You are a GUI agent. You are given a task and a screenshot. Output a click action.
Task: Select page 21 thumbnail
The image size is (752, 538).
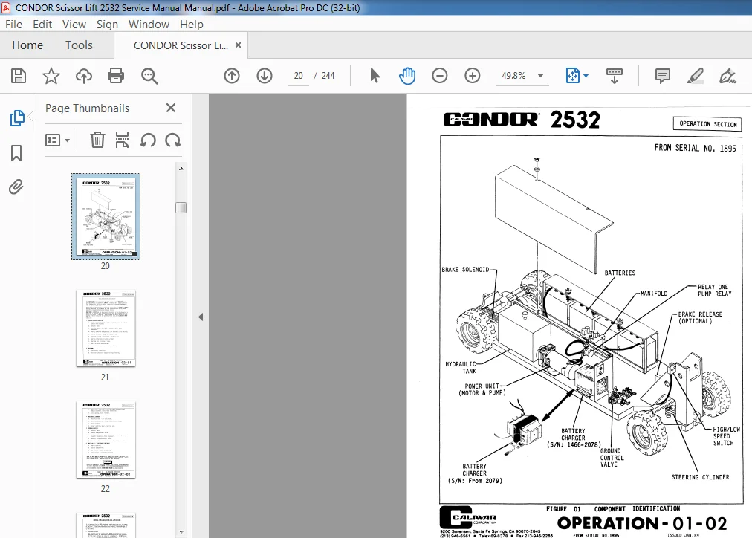(x=106, y=328)
